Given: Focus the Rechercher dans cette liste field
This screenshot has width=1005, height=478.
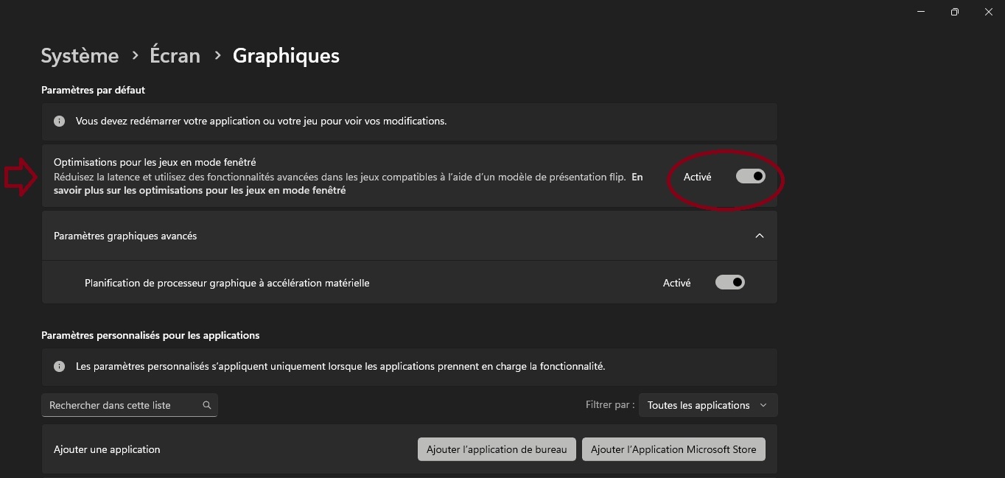Looking at the screenshot, I should (122, 405).
